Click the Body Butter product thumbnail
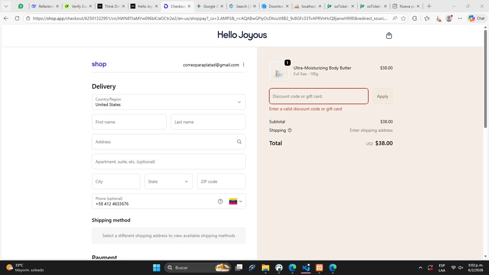 279,71
